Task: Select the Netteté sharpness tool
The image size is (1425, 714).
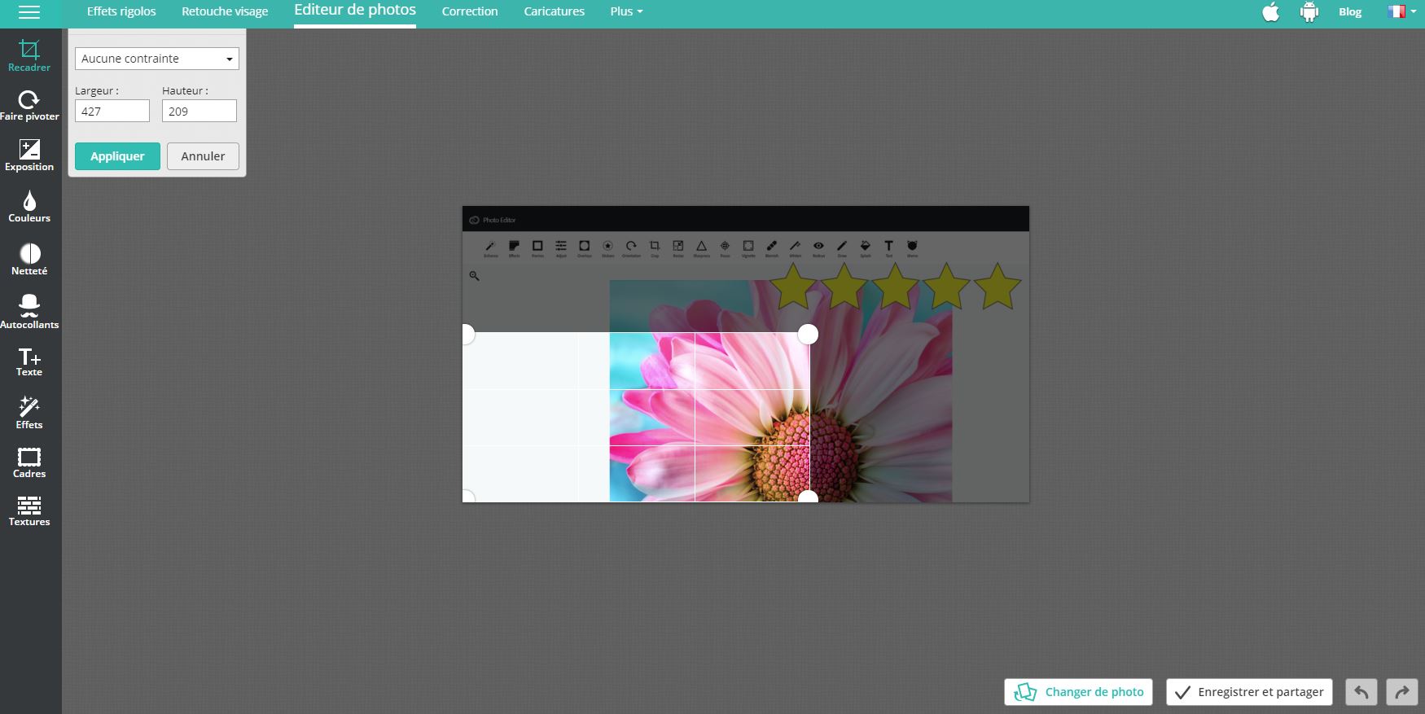Action: click(x=29, y=260)
